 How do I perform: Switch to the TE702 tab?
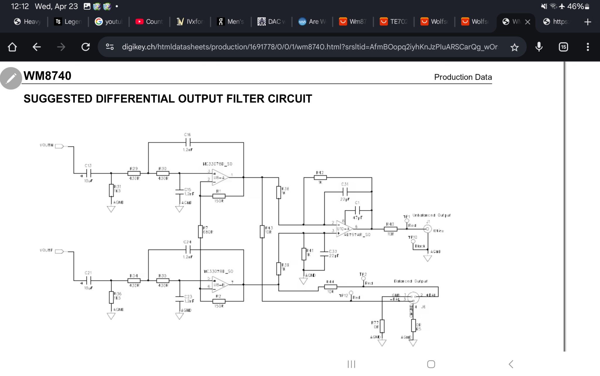click(x=394, y=22)
